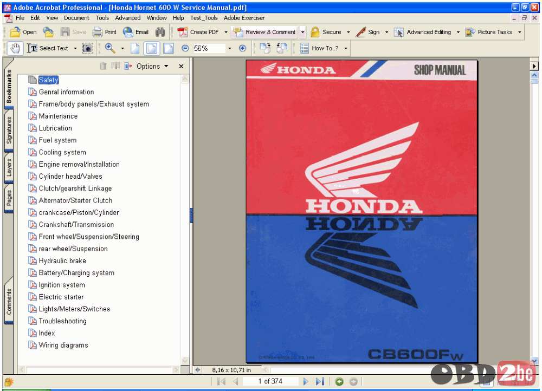Open the View menu

point(52,18)
